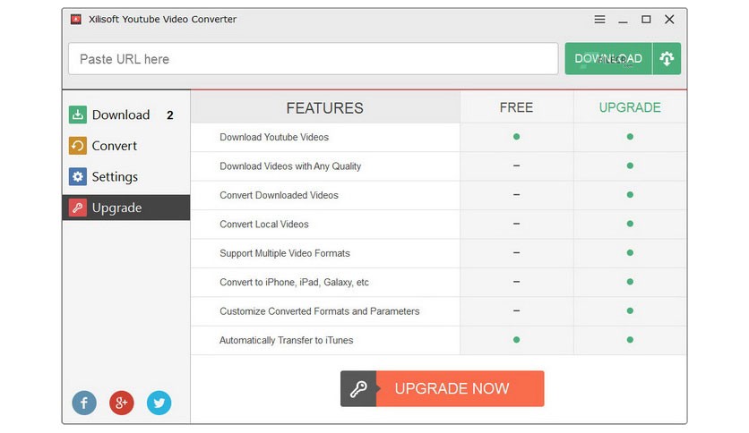Click 'Support Multiple Video Formats' text
Screen dimensions: 749x433
(285, 253)
